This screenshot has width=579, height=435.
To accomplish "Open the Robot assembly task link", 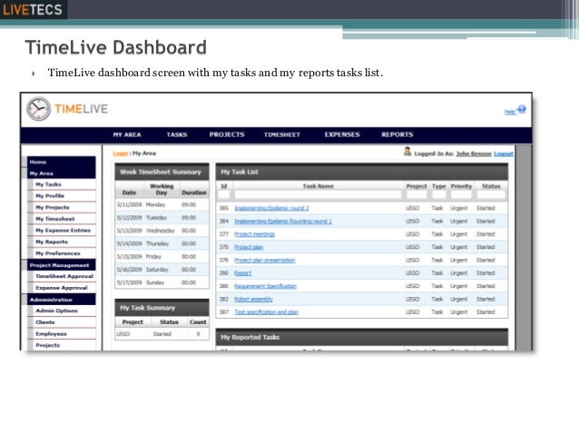I will point(253,299).
